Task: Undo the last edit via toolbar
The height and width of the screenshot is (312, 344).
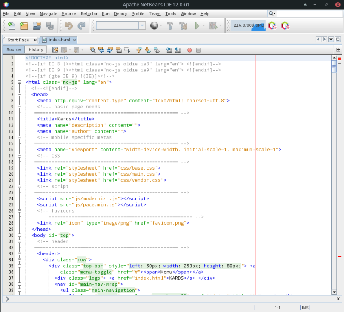Action: [x=70, y=25]
